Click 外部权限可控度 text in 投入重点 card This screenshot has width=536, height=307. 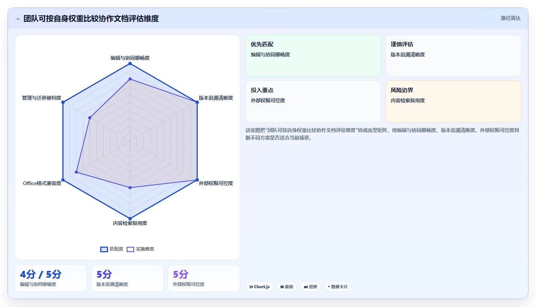coord(268,100)
